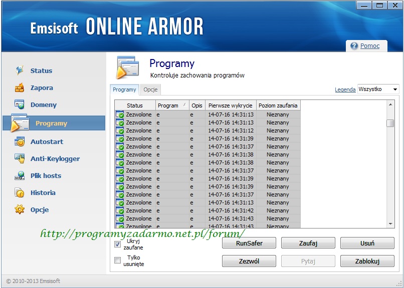404x288 pixels.
Task: Click the Zablokuj button
Action: click(x=367, y=261)
